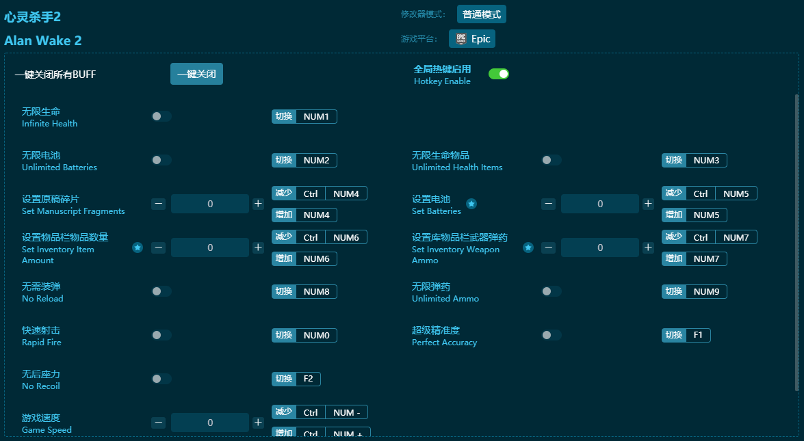This screenshot has height=441, width=804.
Task: Click the star icon beside Set Inventory Weapon Ammo
Action: click(x=528, y=248)
